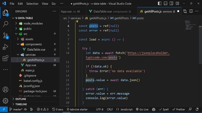This screenshot has width=202, height=113.
Task: Open the Run and Debug view
Action: [x=5, y=47]
